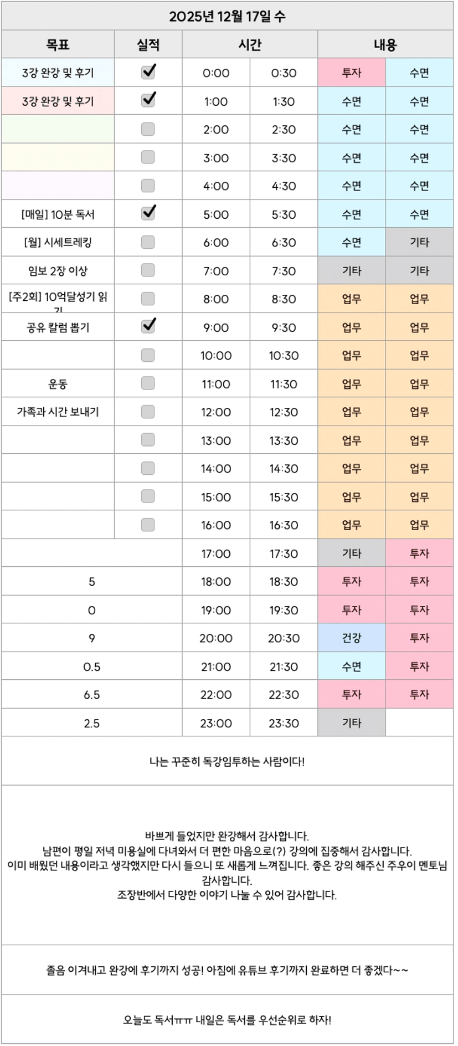Click the empty content cell after 23:30
Viewport: 458px width, 1046px height.
[x=419, y=723]
